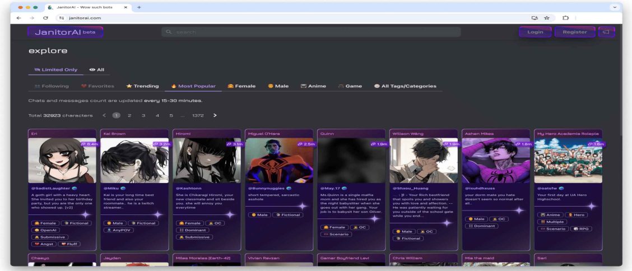Click the Login button

pos(535,32)
